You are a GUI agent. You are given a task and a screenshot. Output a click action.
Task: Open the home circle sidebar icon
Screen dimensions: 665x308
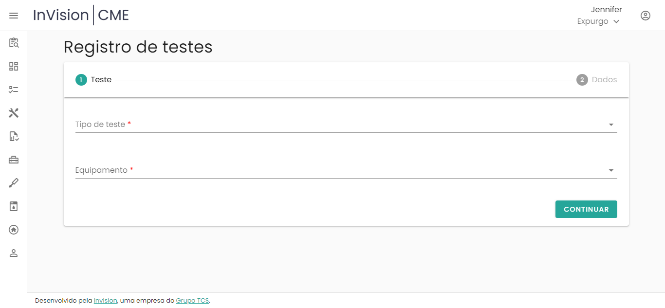coord(14,230)
